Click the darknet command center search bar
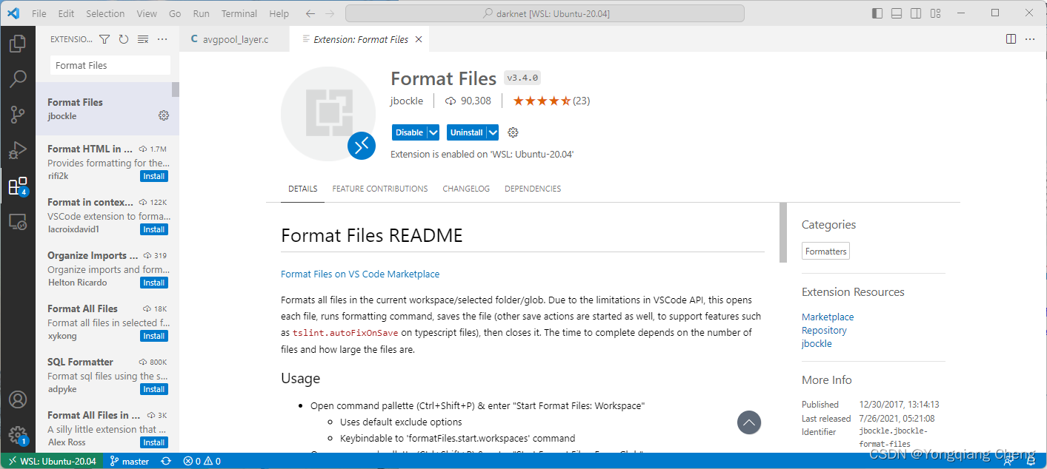The height and width of the screenshot is (469, 1047). (x=545, y=13)
